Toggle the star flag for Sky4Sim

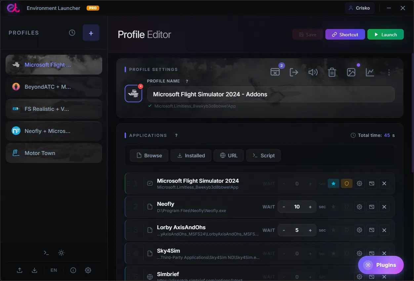coord(333,253)
